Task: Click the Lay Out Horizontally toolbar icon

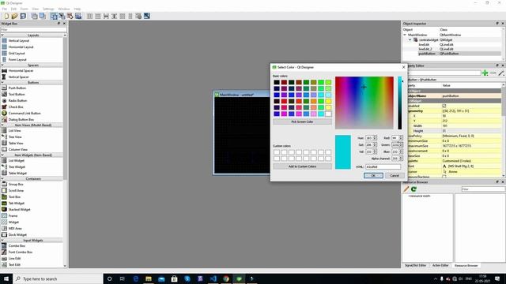Action: [89, 16]
